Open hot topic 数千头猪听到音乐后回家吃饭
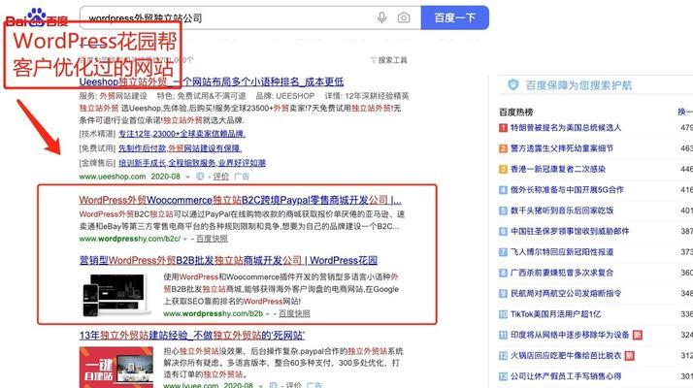The height and width of the screenshot is (388, 693). click(563, 210)
